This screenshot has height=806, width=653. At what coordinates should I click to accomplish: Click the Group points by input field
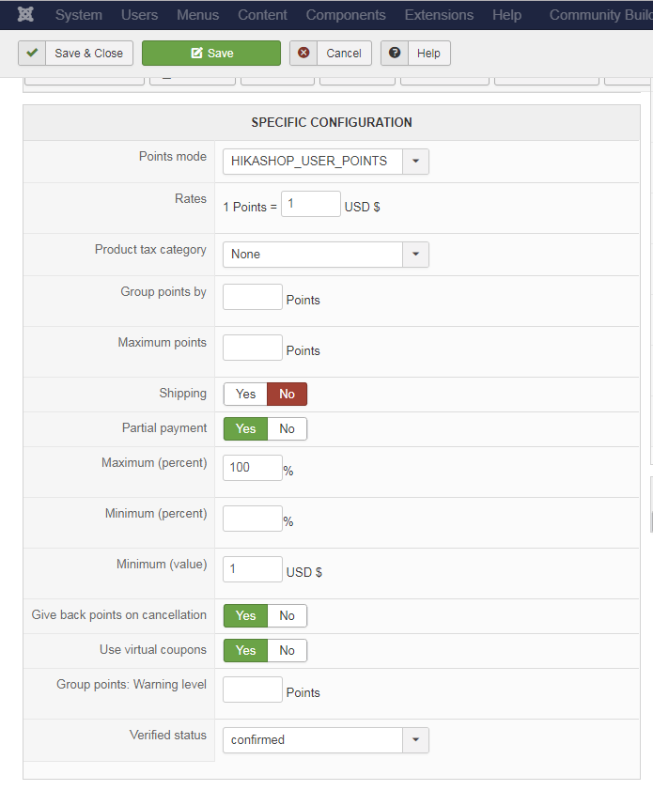pyautogui.click(x=252, y=297)
